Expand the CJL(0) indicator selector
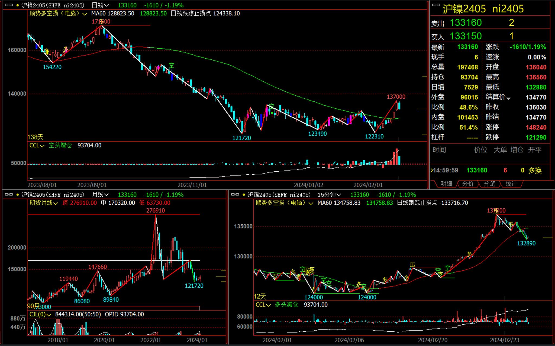 49,315
